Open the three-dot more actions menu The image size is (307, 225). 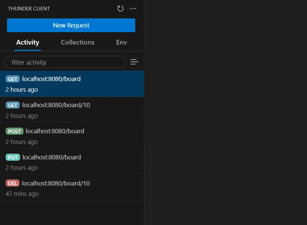pyautogui.click(x=133, y=9)
